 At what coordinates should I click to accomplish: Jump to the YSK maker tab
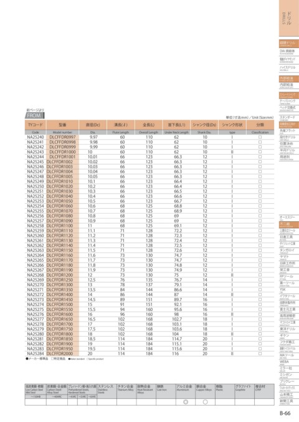tap(289, 290)
